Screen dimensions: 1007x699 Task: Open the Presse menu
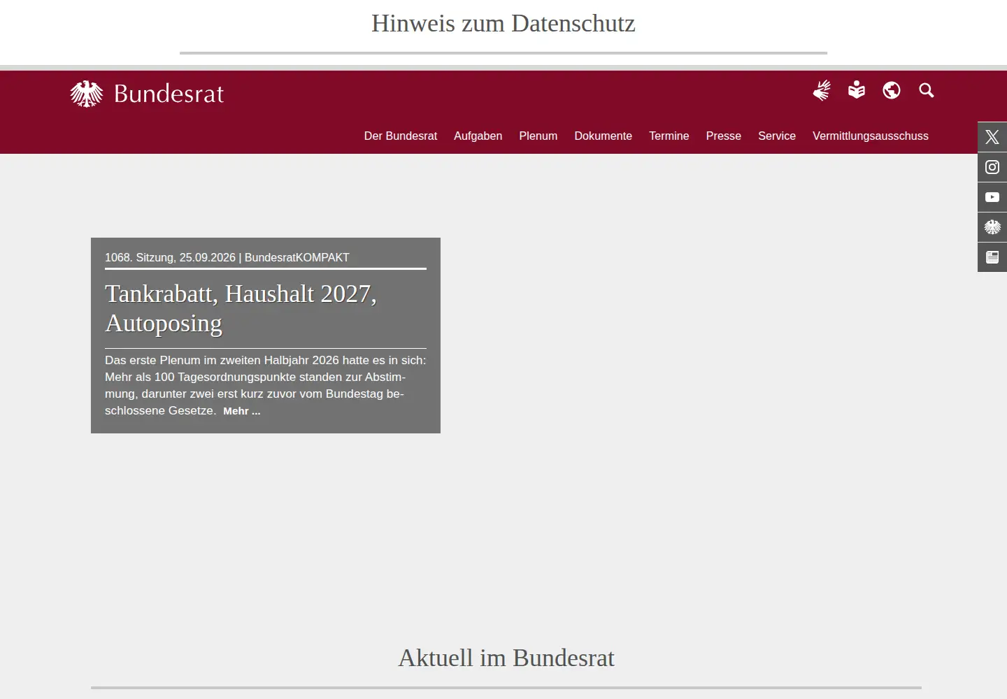724,136
